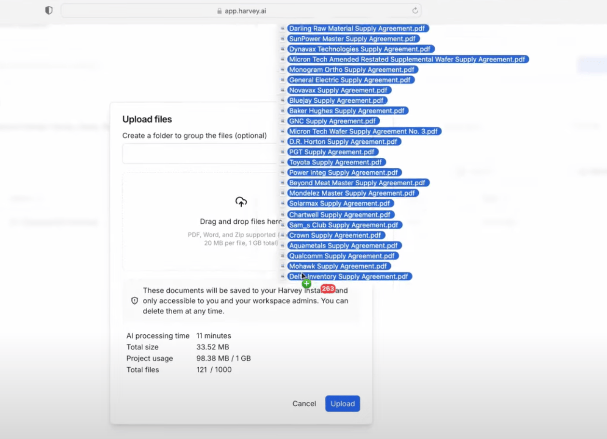Cancel the upload dialog

coord(304,404)
